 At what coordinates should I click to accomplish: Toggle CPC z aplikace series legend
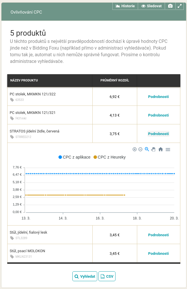click(x=74, y=157)
